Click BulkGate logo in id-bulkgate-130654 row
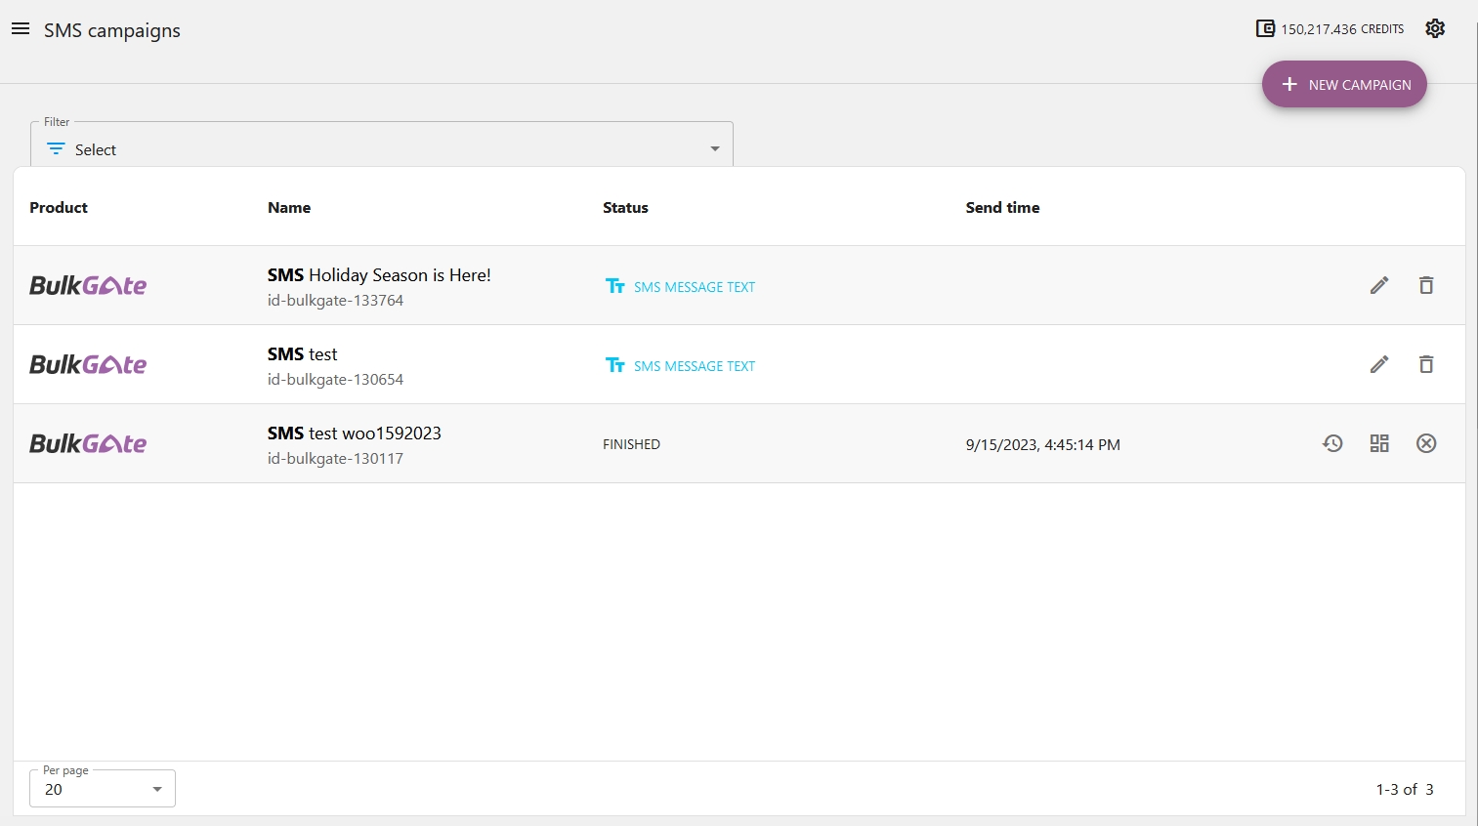 [x=88, y=364]
